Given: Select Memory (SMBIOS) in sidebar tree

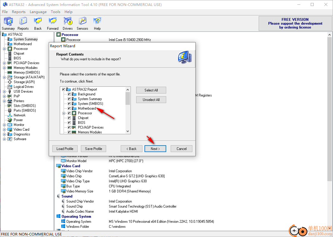Looking at the screenshot, I should 26,72.
